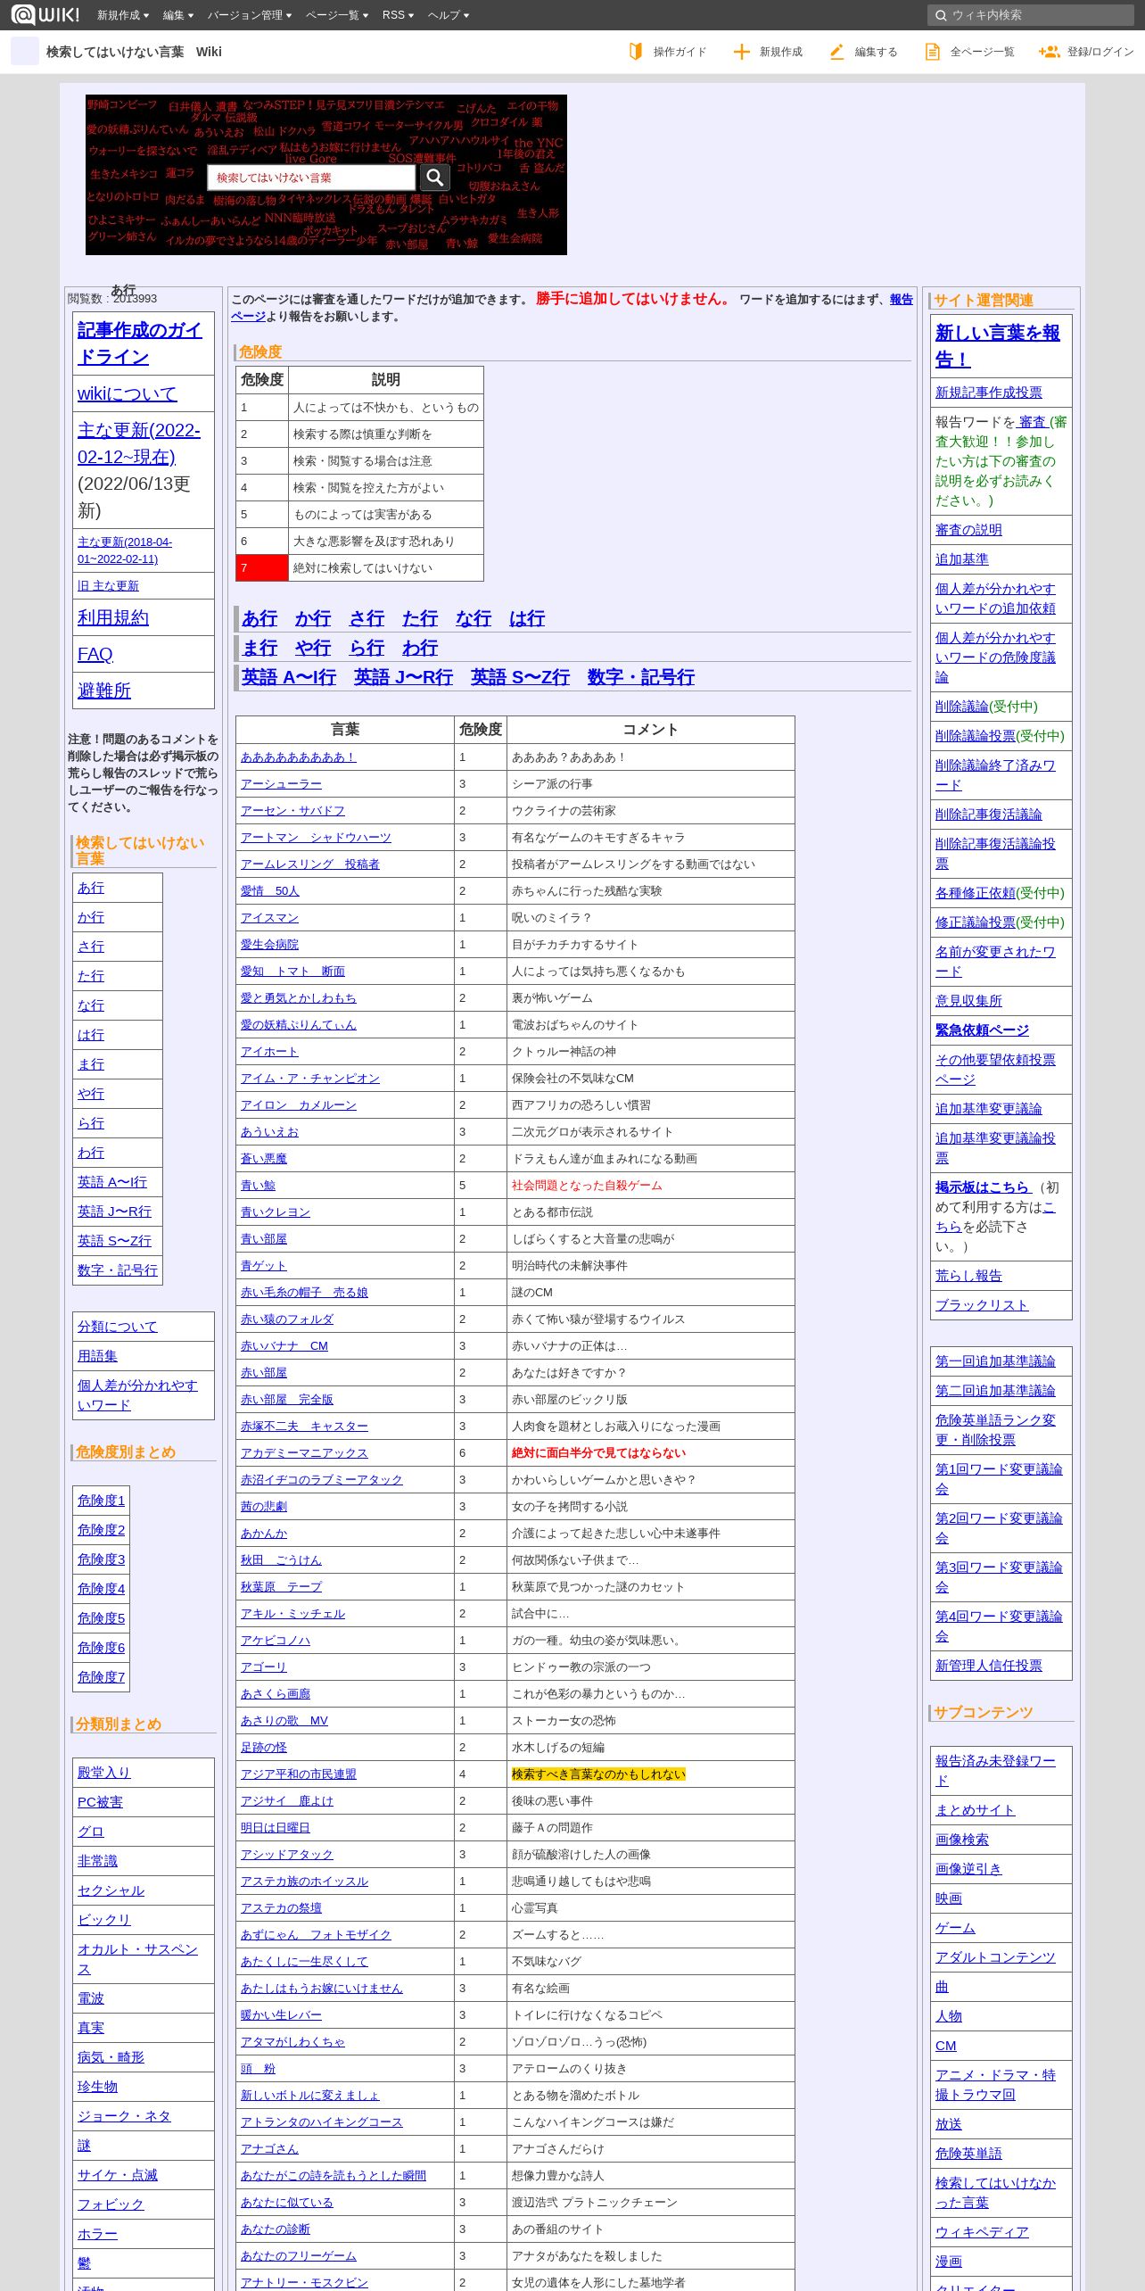Open 旧 主な更新 link

click(x=108, y=585)
